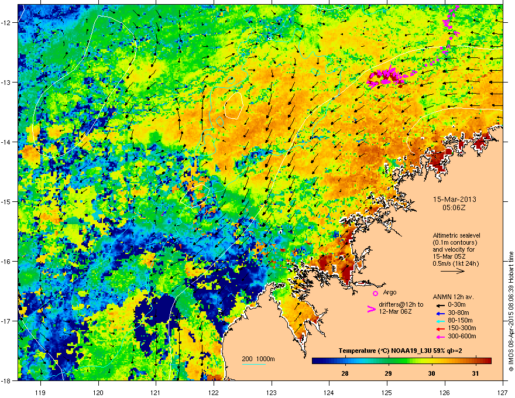
Task: Click the -18 latitude axis label
Action: click(x=6, y=380)
